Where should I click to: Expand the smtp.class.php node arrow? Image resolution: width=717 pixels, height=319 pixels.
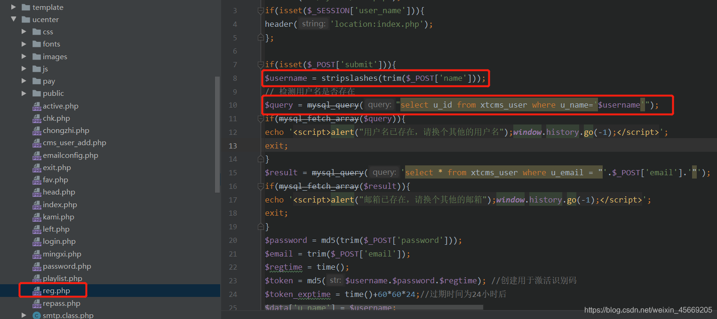pos(24,315)
